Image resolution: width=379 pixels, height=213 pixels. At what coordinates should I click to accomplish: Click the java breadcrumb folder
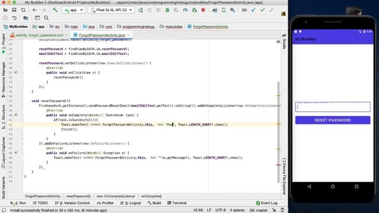pos(89,27)
